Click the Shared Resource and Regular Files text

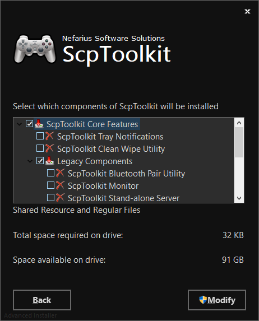77,210
